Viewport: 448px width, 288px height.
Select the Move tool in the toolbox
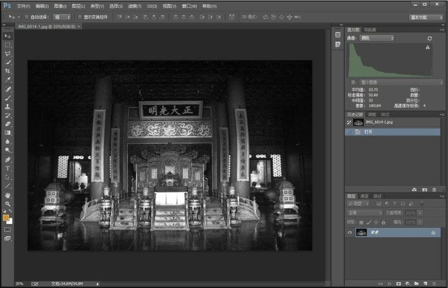point(8,36)
